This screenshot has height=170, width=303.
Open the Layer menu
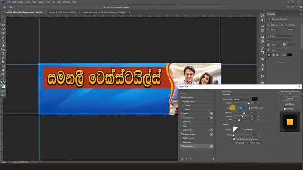(27, 2)
